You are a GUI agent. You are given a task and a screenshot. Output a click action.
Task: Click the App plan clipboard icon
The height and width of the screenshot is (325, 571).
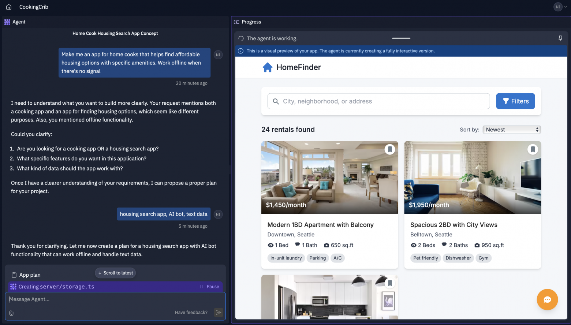pyautogui.click(x=14, y=275)
